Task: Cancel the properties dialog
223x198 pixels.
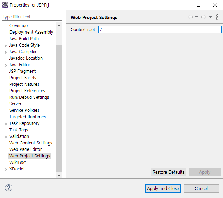Action: [x=201, y=189]
